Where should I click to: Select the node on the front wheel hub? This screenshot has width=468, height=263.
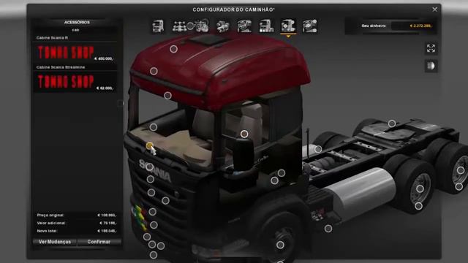click(x=280, y=245)
